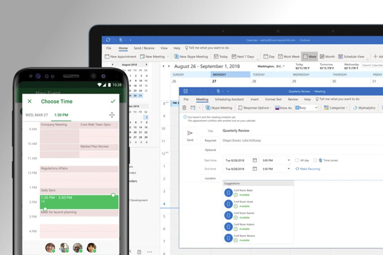Click the Make Recurring link
Screen dimensions: 383x255
pos(308,169)
